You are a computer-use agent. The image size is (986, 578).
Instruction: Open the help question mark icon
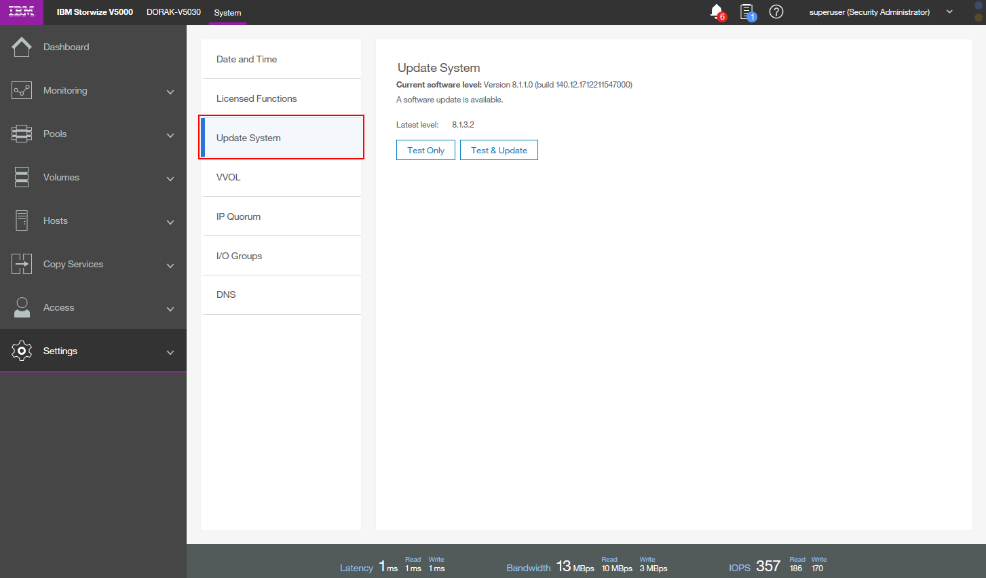point(776,12)
